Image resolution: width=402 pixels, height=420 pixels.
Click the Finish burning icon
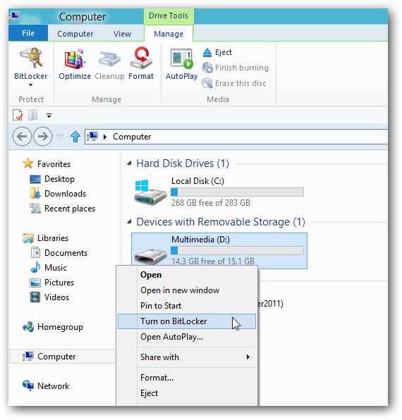click(x=207, y=68)
